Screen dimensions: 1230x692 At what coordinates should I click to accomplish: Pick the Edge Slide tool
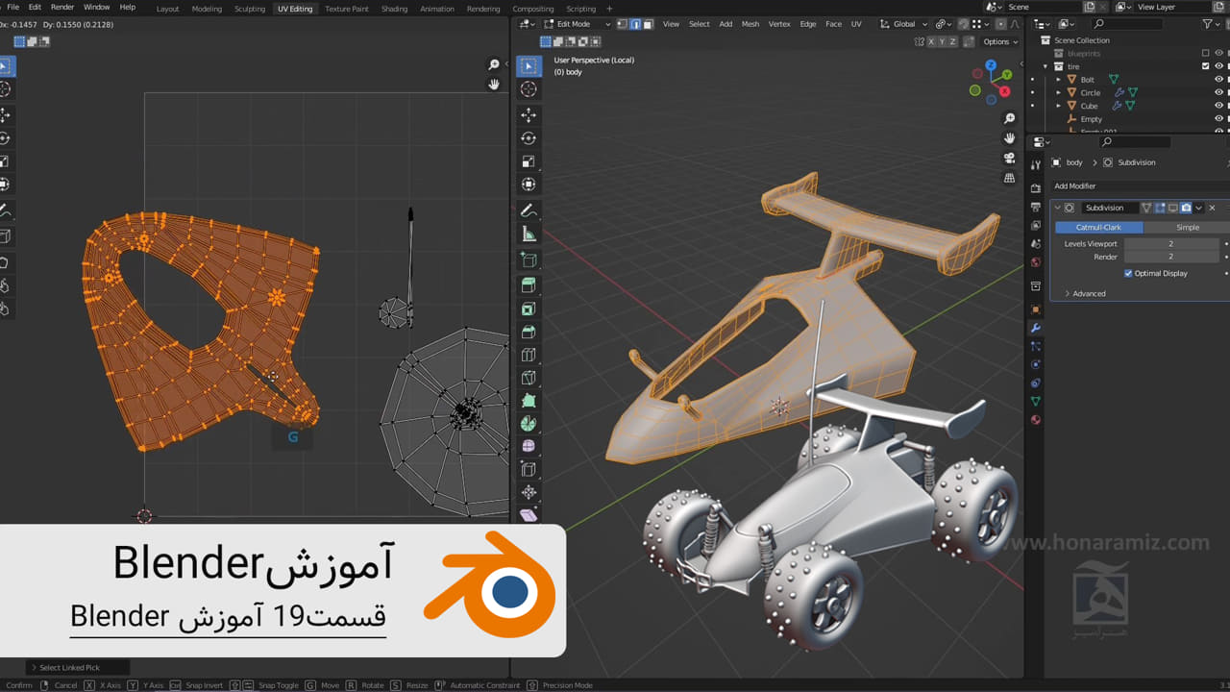tap(529, 470)
